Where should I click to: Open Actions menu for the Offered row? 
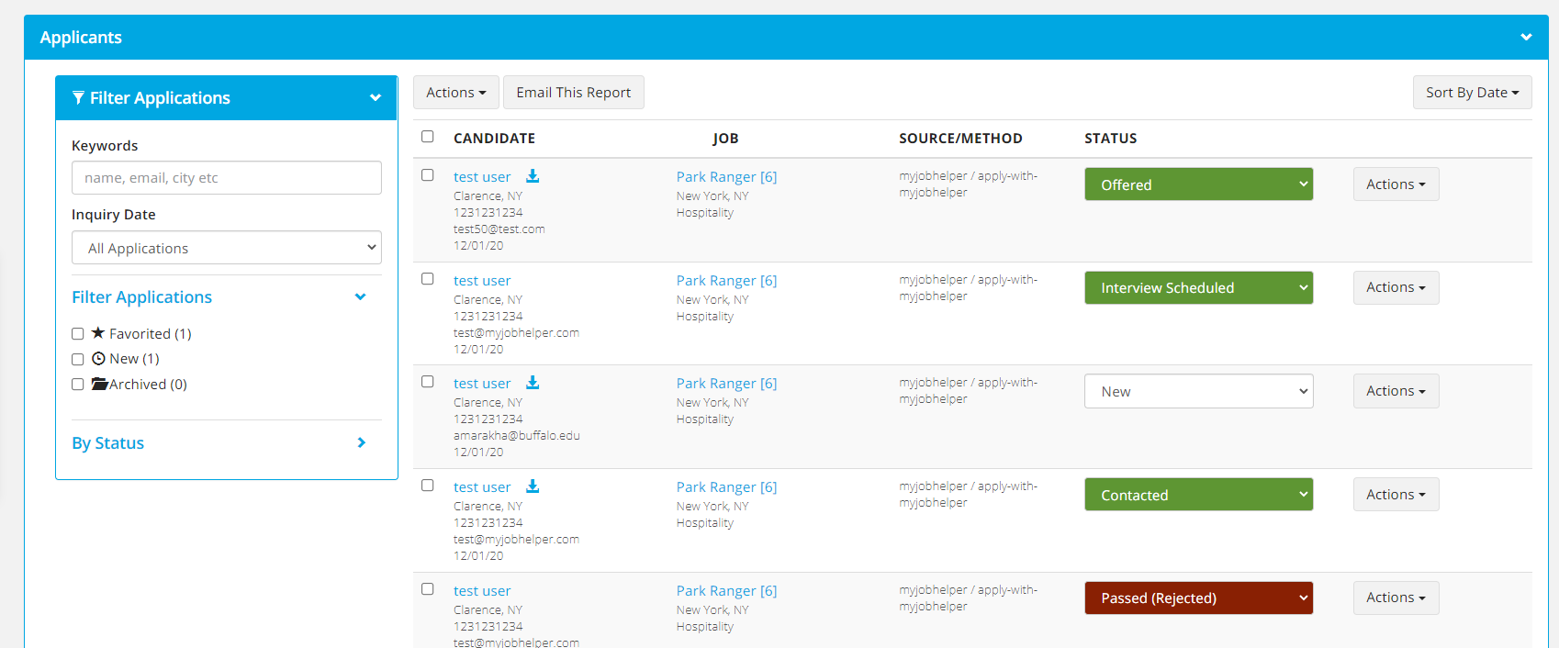tap(1396, 184)
